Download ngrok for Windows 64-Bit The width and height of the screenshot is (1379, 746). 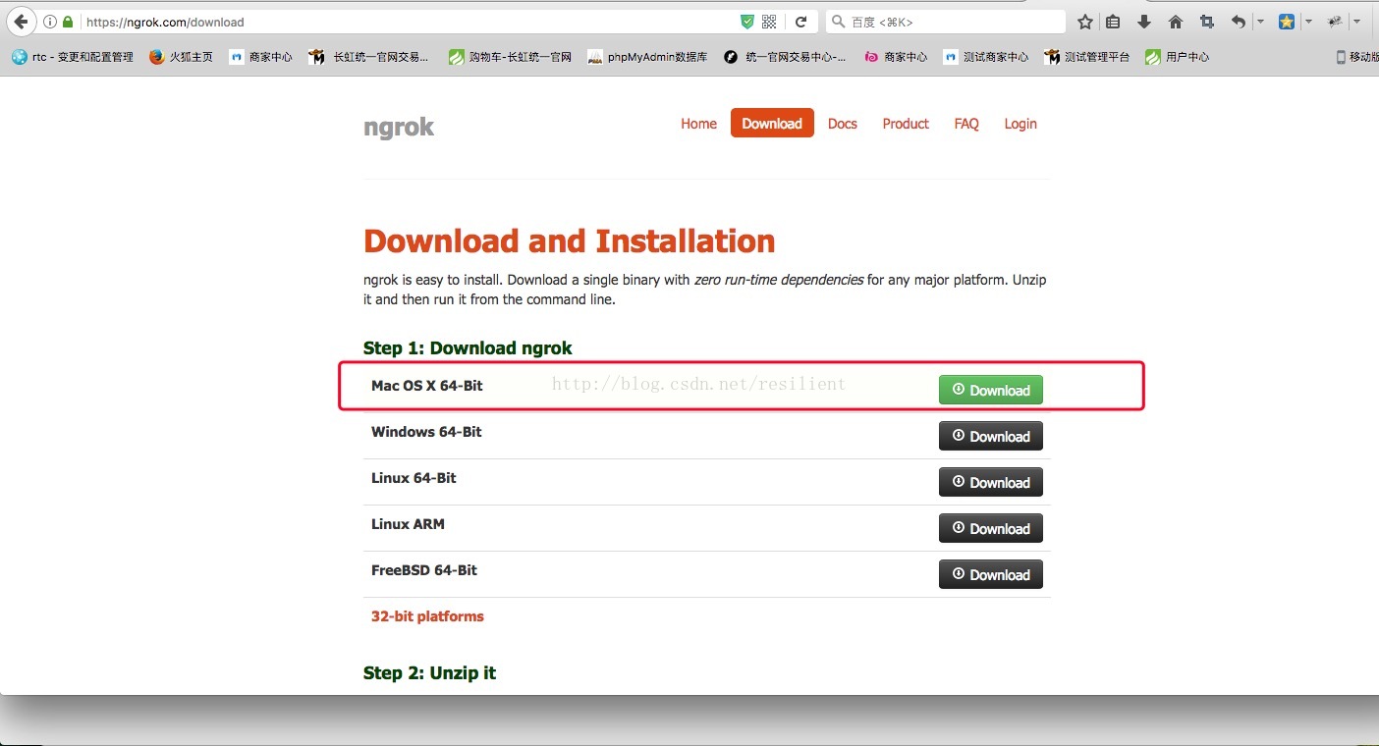(991, 436)
